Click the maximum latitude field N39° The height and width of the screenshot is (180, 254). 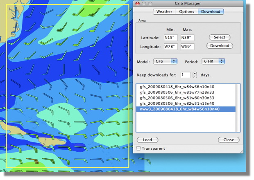click(187, 38)
